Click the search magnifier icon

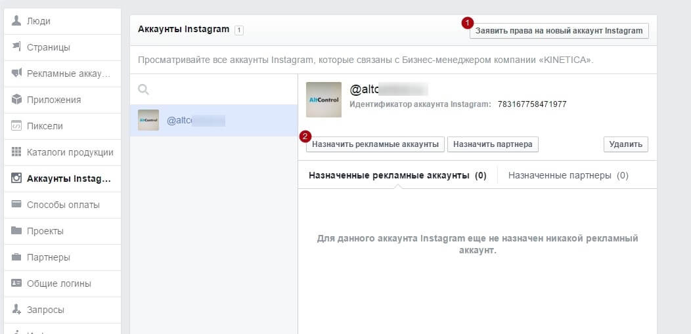pos(143,90)
